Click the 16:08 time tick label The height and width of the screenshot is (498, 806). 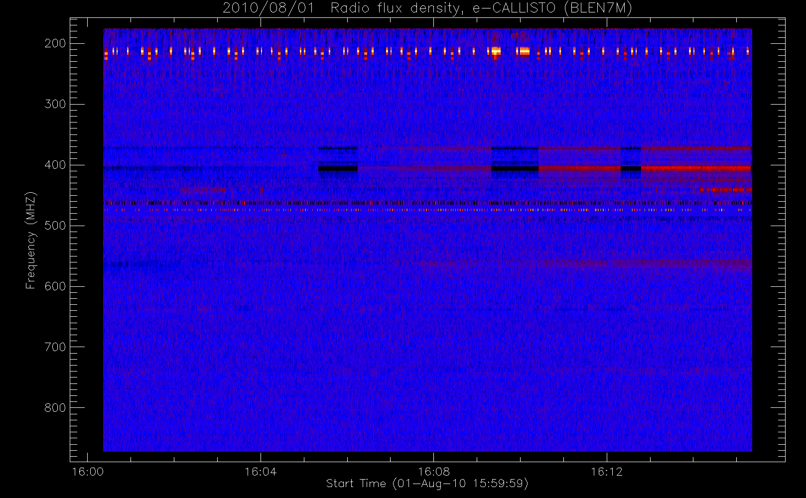(x=434, y=472)
